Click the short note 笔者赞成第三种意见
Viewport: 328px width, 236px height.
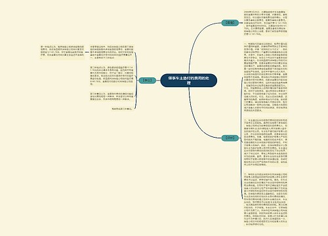coord(123,108)
